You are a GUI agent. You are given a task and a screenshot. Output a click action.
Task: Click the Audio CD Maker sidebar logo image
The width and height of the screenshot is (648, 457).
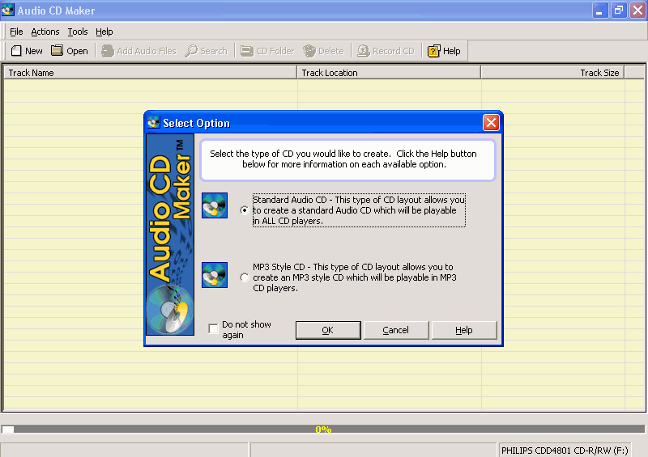pos(170,235)
